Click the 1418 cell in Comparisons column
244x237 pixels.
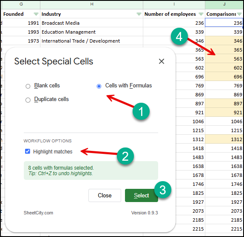click(x=224, y=148)
